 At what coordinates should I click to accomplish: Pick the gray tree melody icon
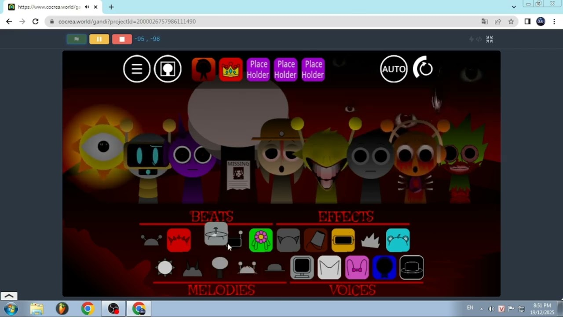[220, 267]
